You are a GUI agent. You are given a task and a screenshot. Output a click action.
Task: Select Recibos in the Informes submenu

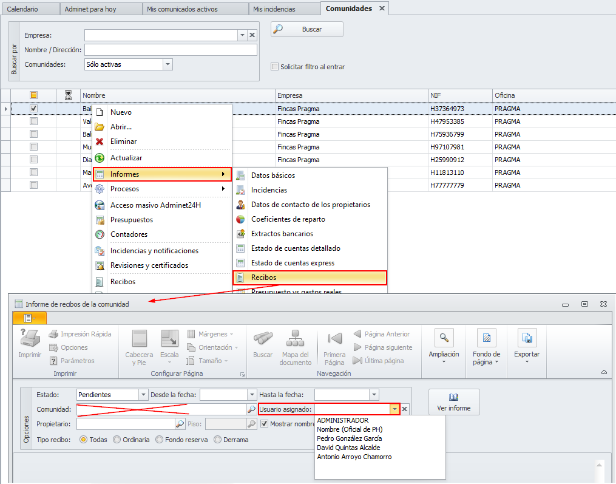pos(310,278)
